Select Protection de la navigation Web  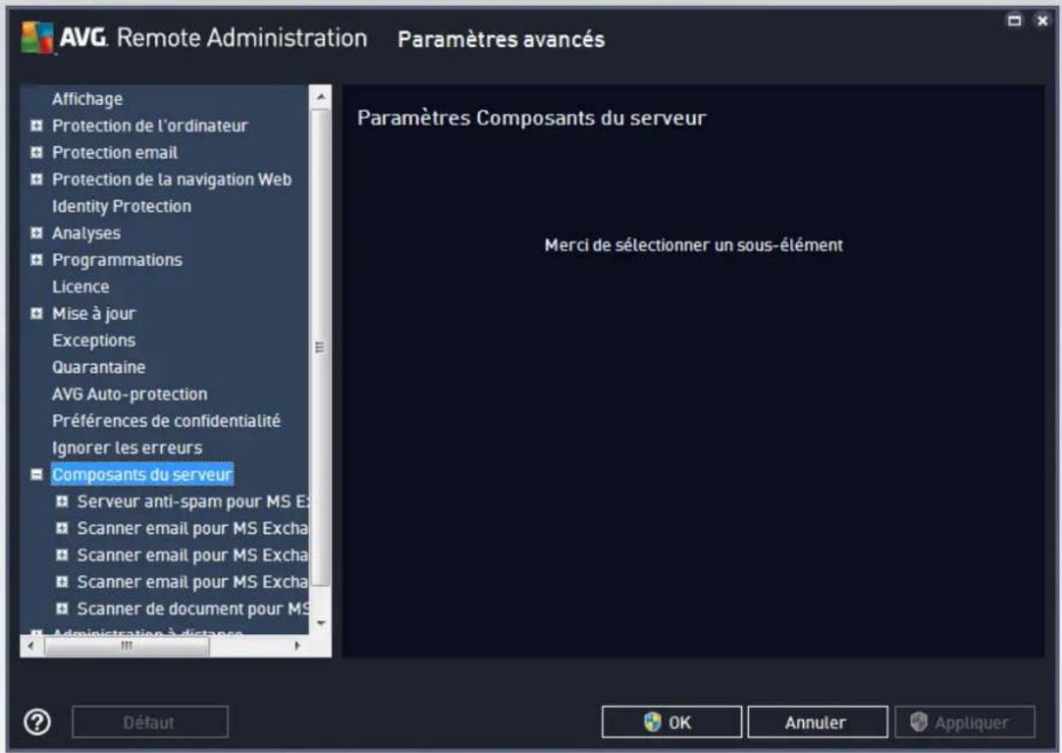pyautogui.click(x=172, y=179)
